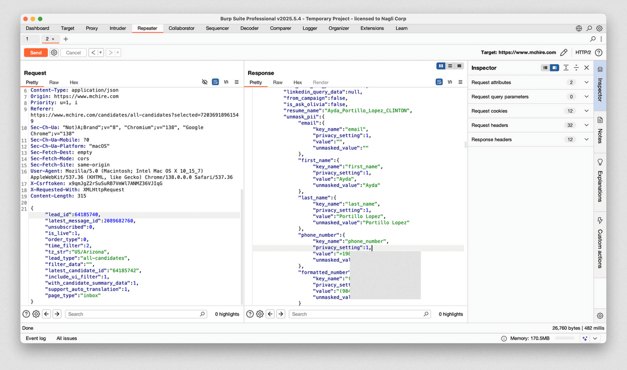Switch to the Proxy tool tab

[x=92, y=28]
